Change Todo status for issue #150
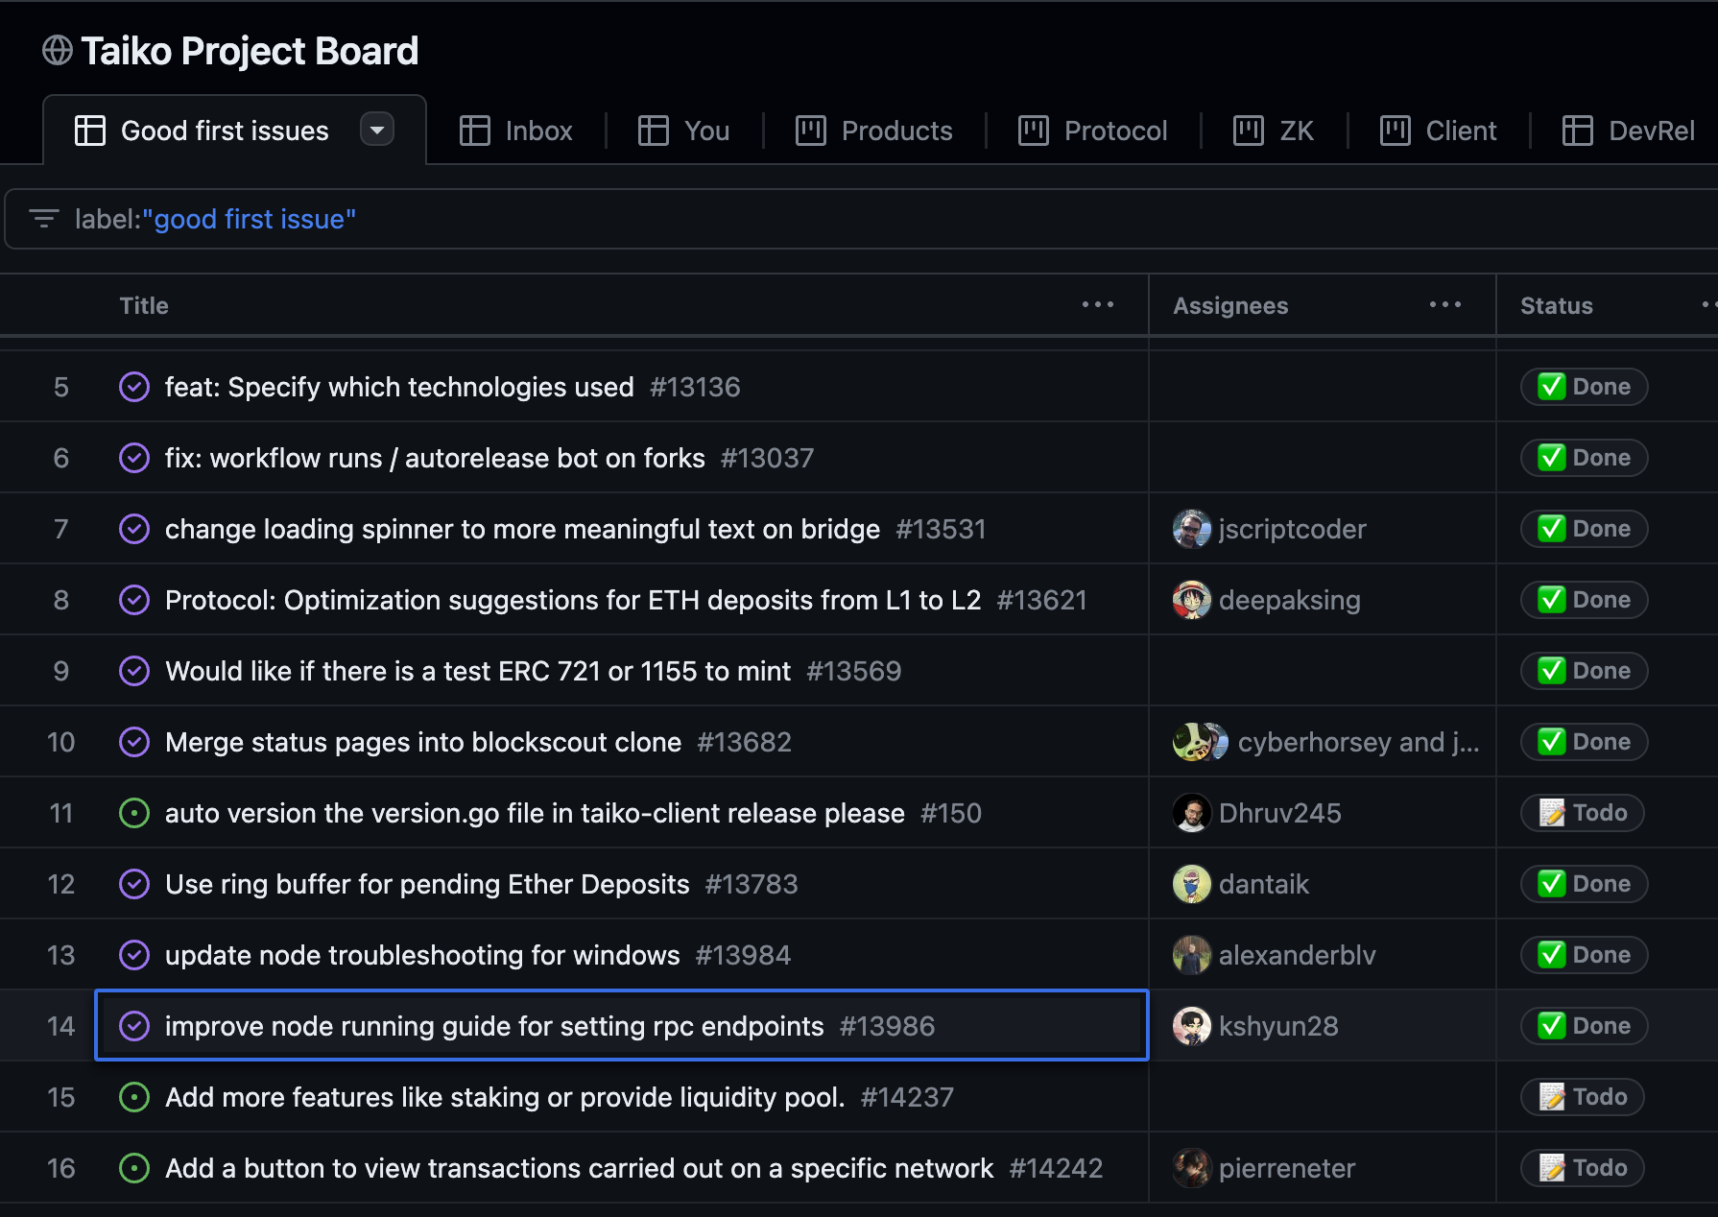This screenshot has width=1718, height=1217. [x=1583, y=813]
